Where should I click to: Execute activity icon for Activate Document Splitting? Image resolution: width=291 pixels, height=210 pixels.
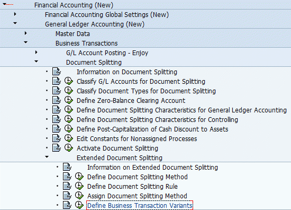pyautogui.click(x=69, y=147)
